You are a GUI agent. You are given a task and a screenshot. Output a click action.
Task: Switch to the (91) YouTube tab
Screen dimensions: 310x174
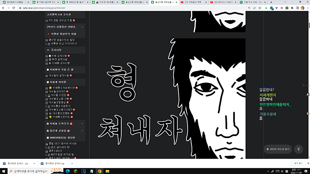tap(194, 2)
